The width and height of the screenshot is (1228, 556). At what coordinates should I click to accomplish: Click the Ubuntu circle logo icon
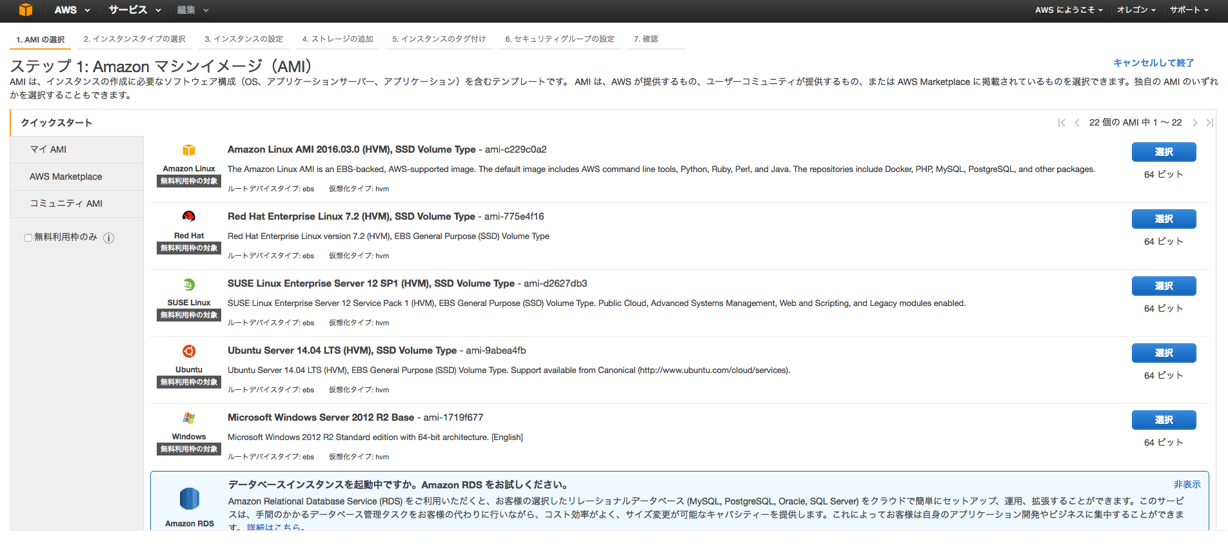tap(189, 351)
